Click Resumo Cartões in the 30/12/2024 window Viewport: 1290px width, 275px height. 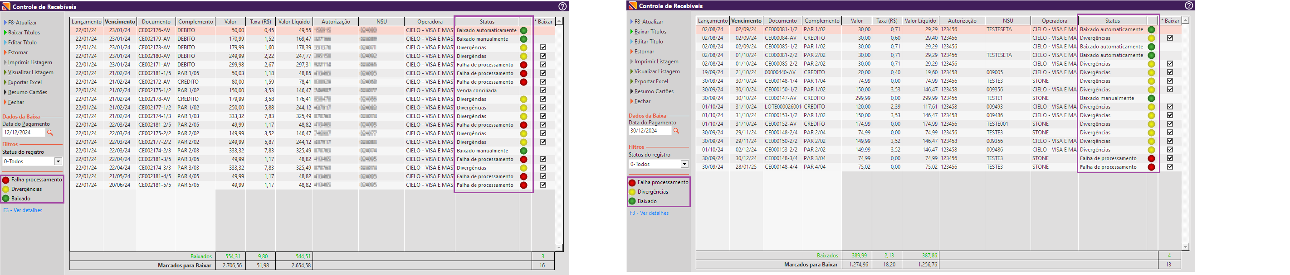point(654,91)
